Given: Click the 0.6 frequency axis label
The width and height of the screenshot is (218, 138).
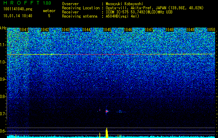Looking at the screenshot, I should pyautogui.click(x=3, y=131).
